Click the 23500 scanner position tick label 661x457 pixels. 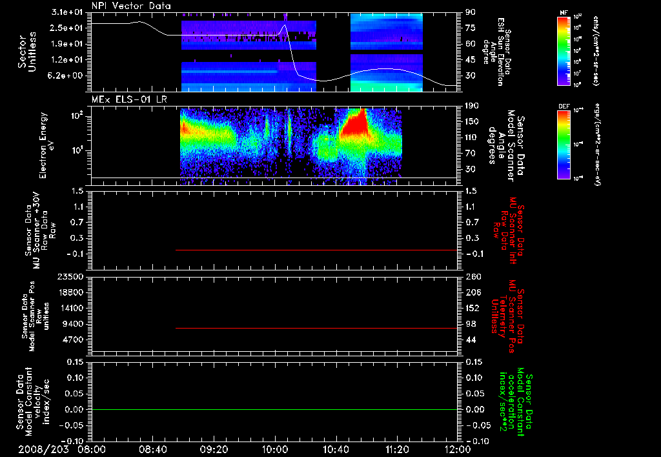(70, 277)
